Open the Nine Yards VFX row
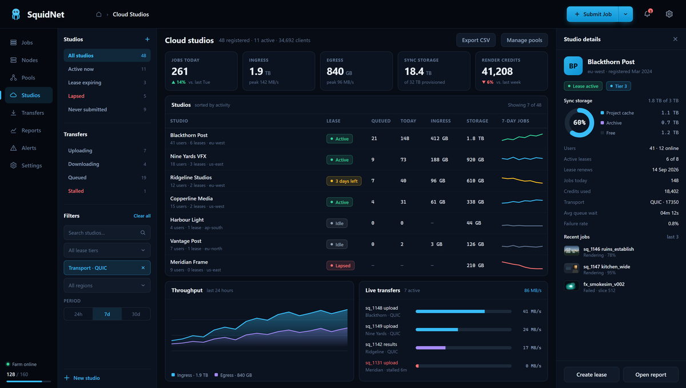This screenshot has width=686, height=388. (356, 159)
